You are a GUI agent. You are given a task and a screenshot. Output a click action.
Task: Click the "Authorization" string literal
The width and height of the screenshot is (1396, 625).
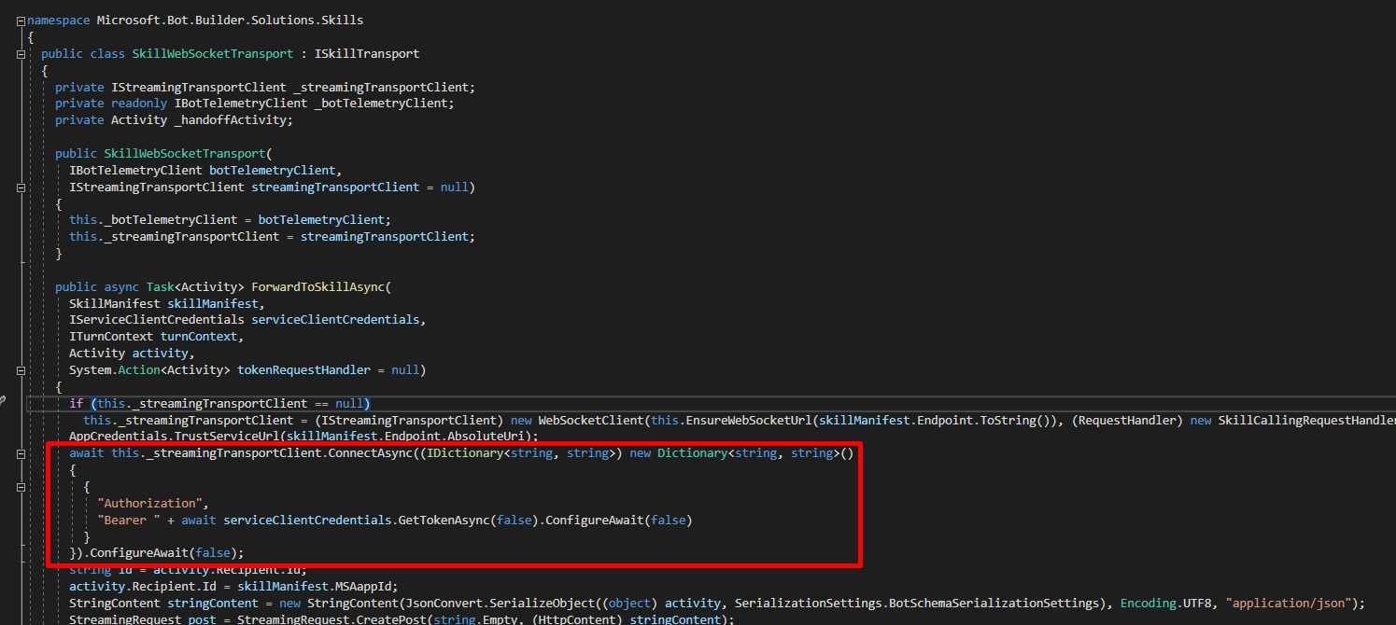pyautogui.click(x=149, y=504)
